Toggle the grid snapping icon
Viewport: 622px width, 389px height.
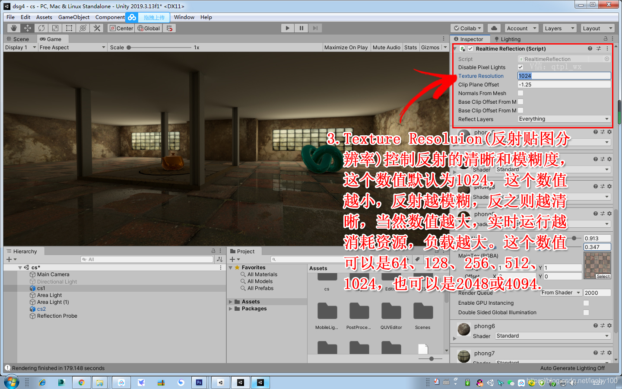pyautogui.click(x=169, y=28)
